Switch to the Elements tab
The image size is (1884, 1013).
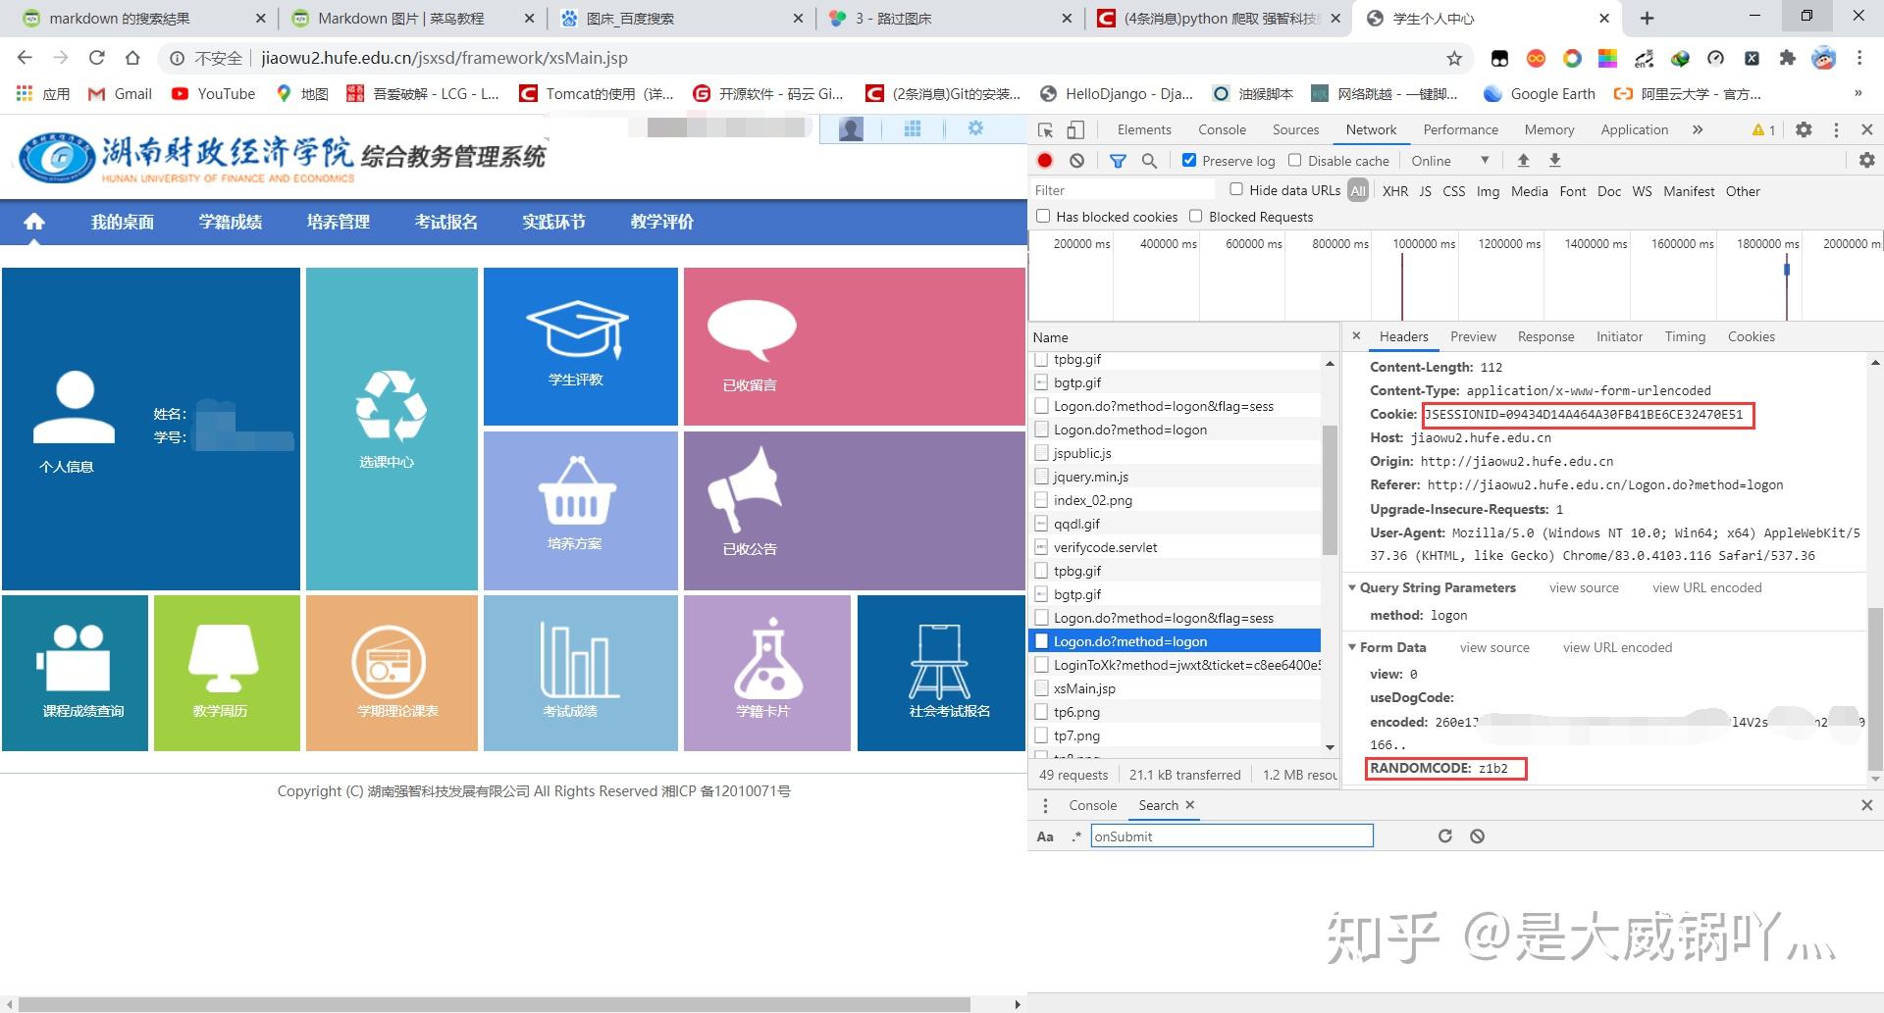(x=1144, y=129)
